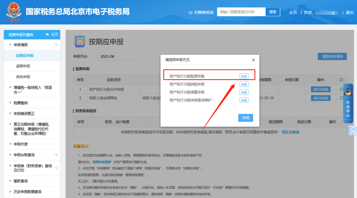Close the 请选择申报方式 dialog with X
Screen dimensions: 357x198
point(254,60)
